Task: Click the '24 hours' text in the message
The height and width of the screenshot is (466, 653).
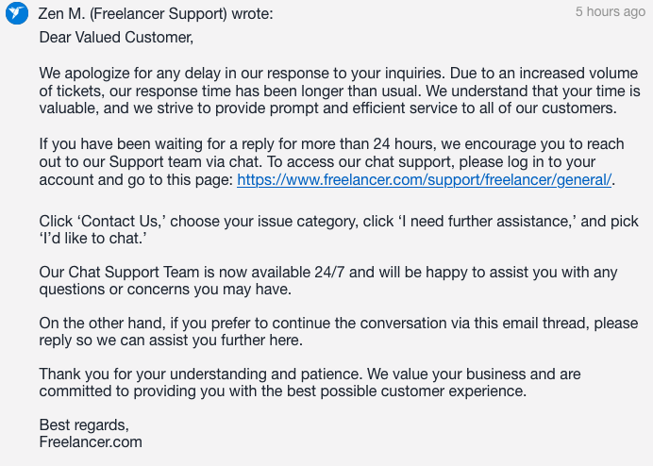Action: coord(403,143)
